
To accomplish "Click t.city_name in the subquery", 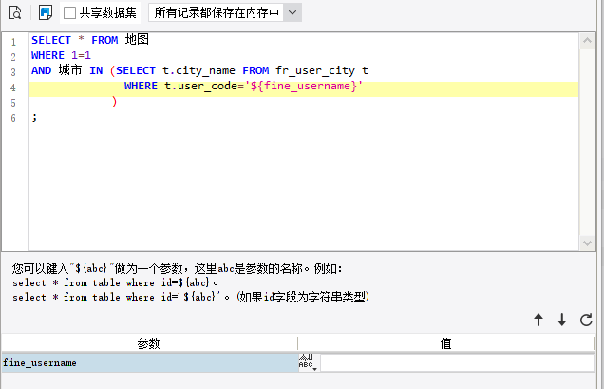I will pyautogui.click(x=198, y=71).
